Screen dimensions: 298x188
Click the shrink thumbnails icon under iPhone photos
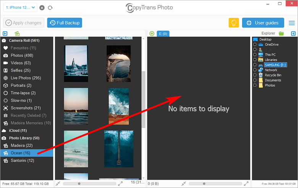click(x=58, y=184)
